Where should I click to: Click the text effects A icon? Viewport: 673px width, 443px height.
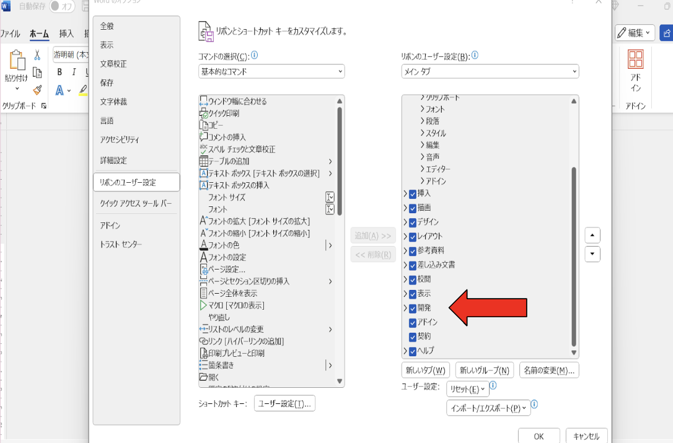59,90
